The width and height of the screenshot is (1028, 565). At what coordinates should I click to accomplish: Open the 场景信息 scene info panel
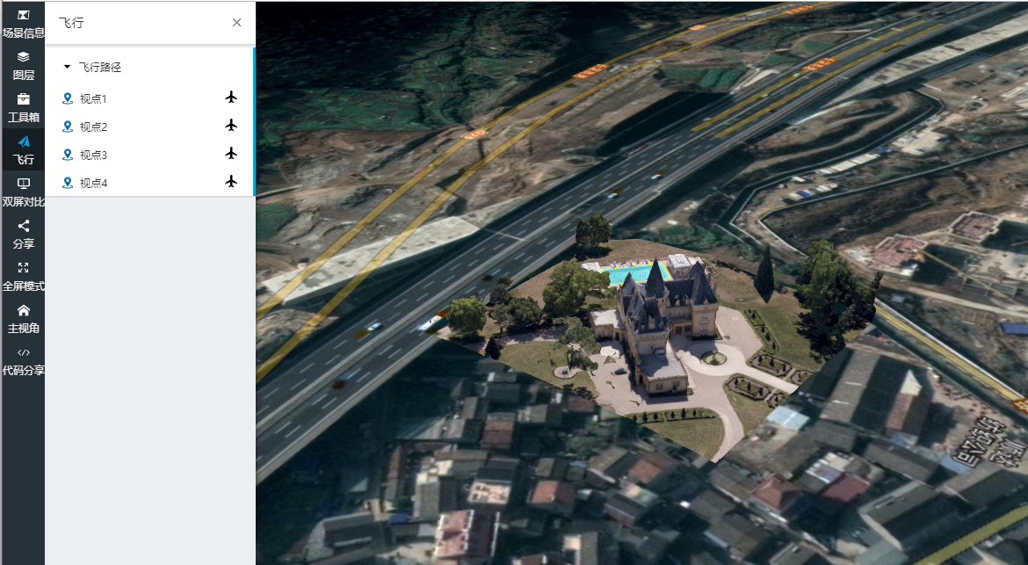(23, 24)
